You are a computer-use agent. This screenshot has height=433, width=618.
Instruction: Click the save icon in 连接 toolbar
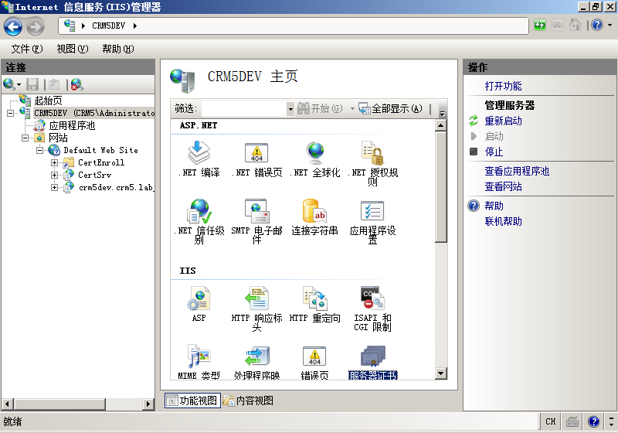tap(32, 84)
